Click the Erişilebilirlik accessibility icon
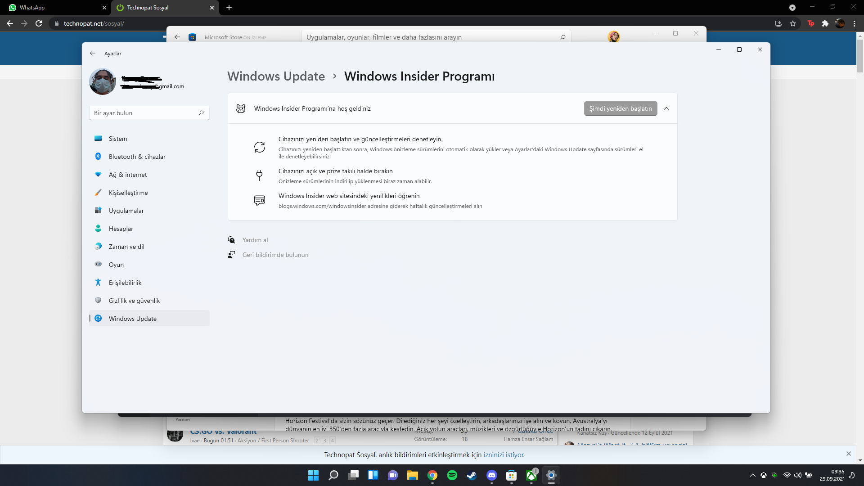The width and height of the screenshot is (864, 486). [x=98, y=283]
